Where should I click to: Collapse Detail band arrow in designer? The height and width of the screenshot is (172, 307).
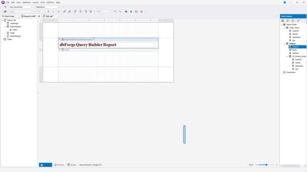(x=60, y=50)
